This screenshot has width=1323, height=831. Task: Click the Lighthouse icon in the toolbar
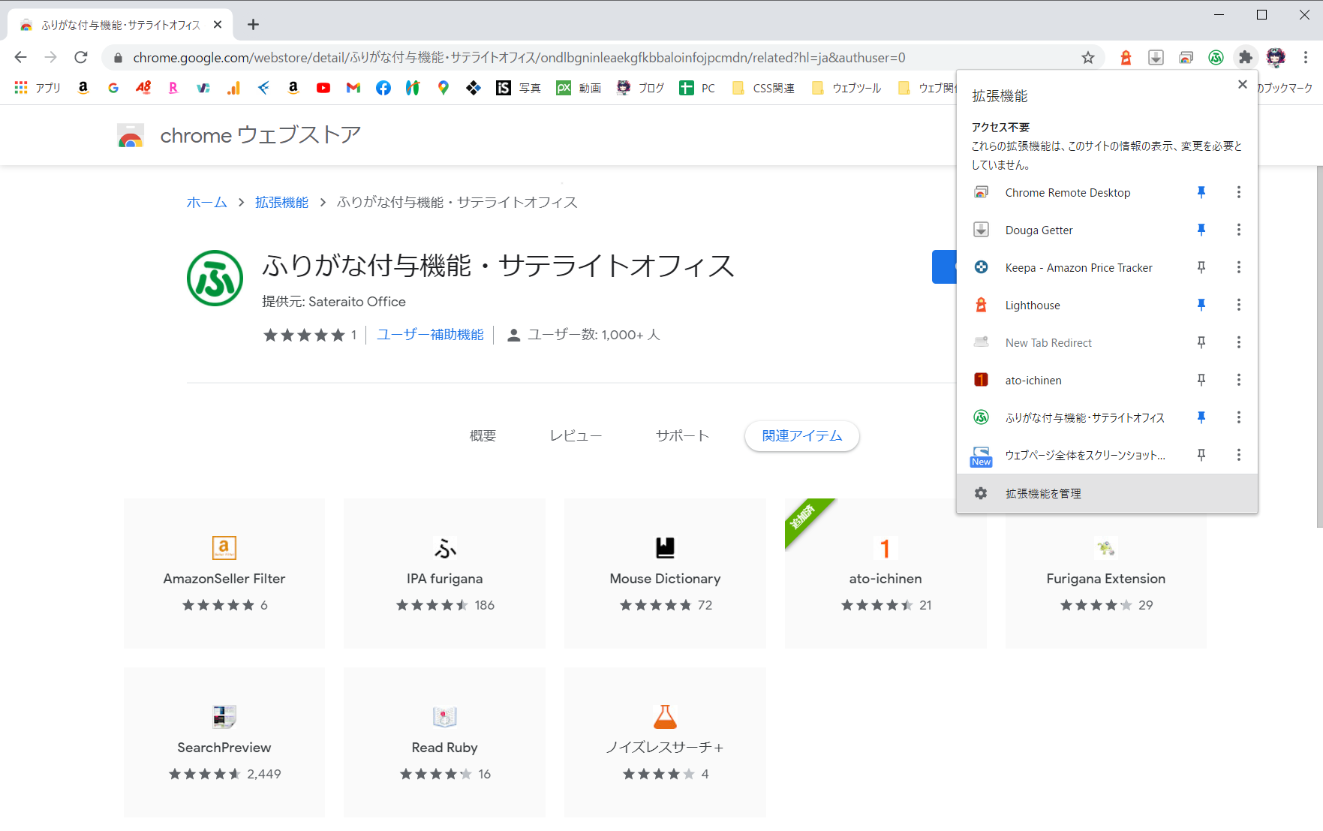pos(1126,58)
